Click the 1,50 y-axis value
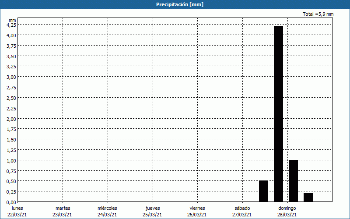The width and height of the screenshot is (350, 219). pyautogui.click(x=11, y=140)
